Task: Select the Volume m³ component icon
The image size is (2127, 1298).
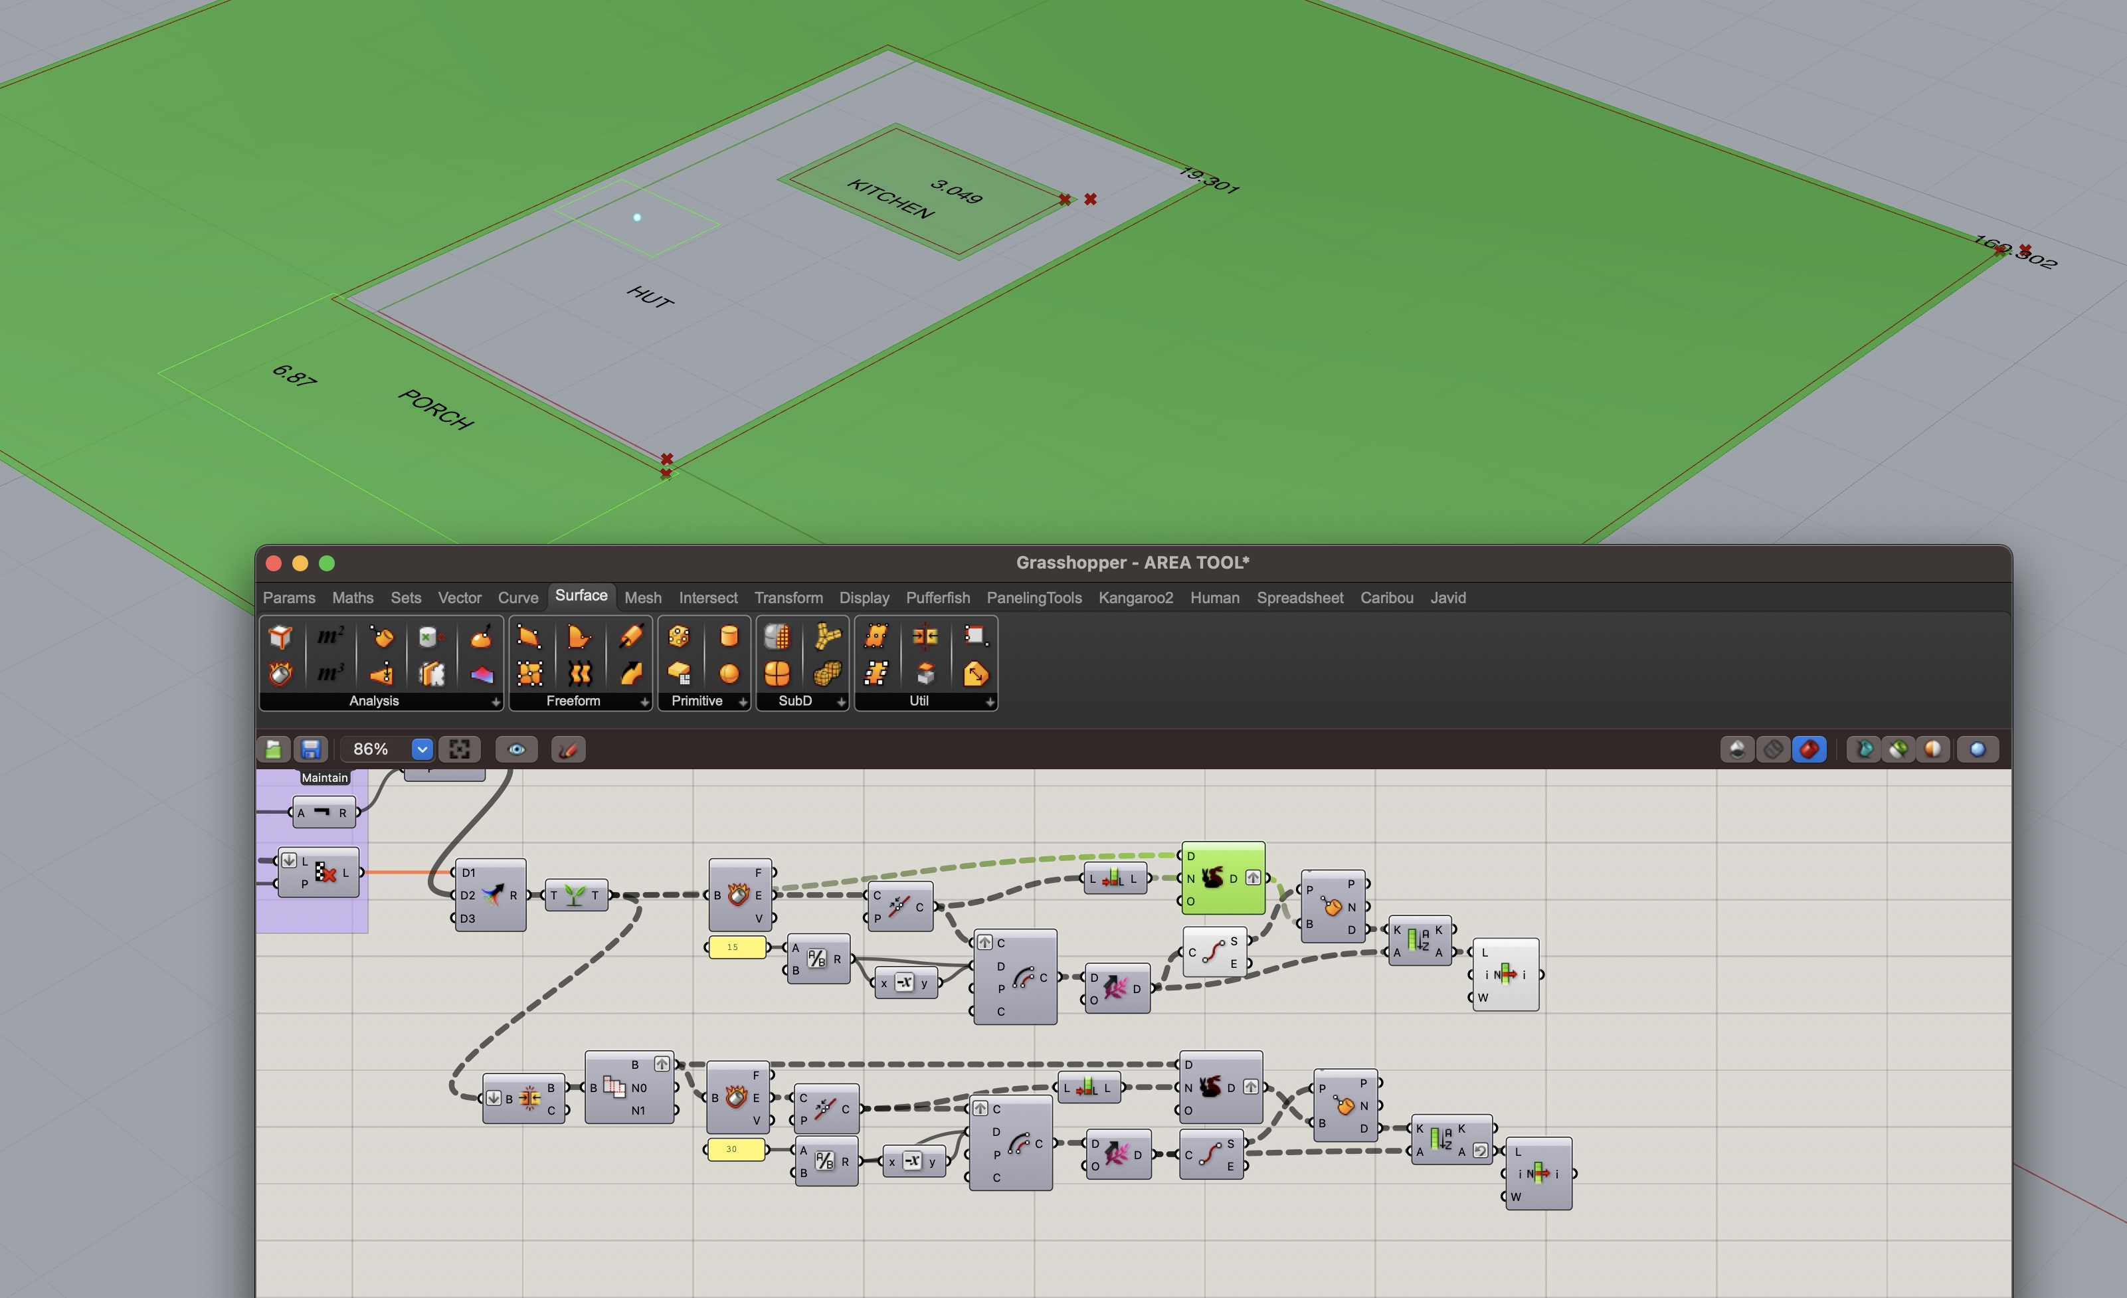Action: [x=331, y=673]
